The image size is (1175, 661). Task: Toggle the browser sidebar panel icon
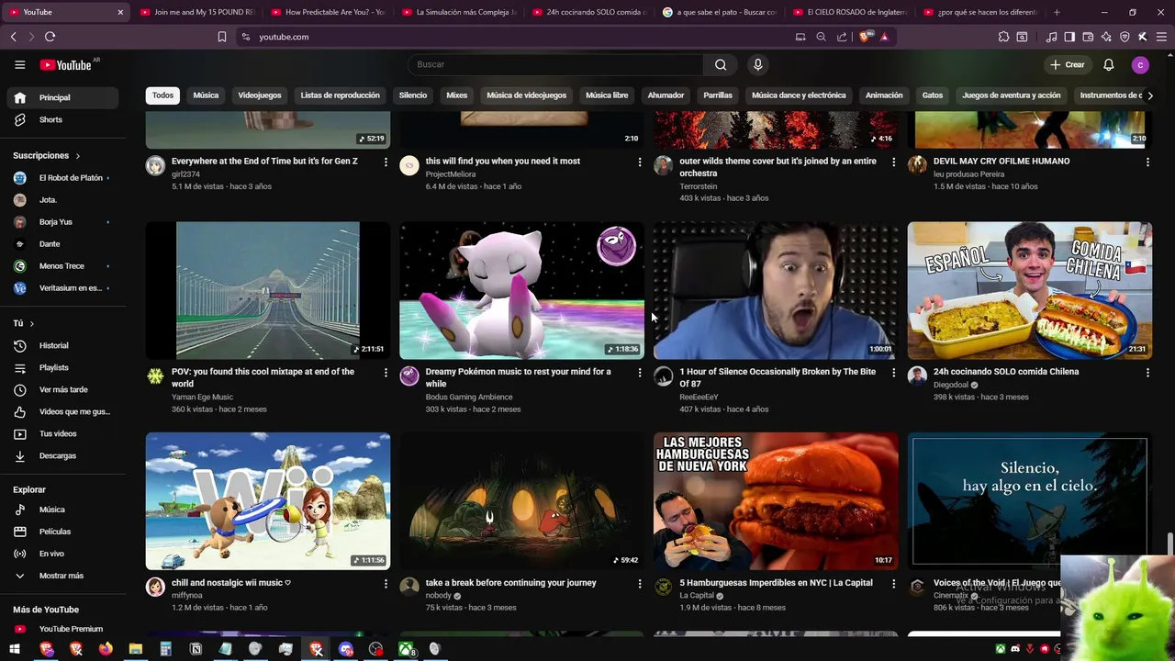[x=1069, y=37]
